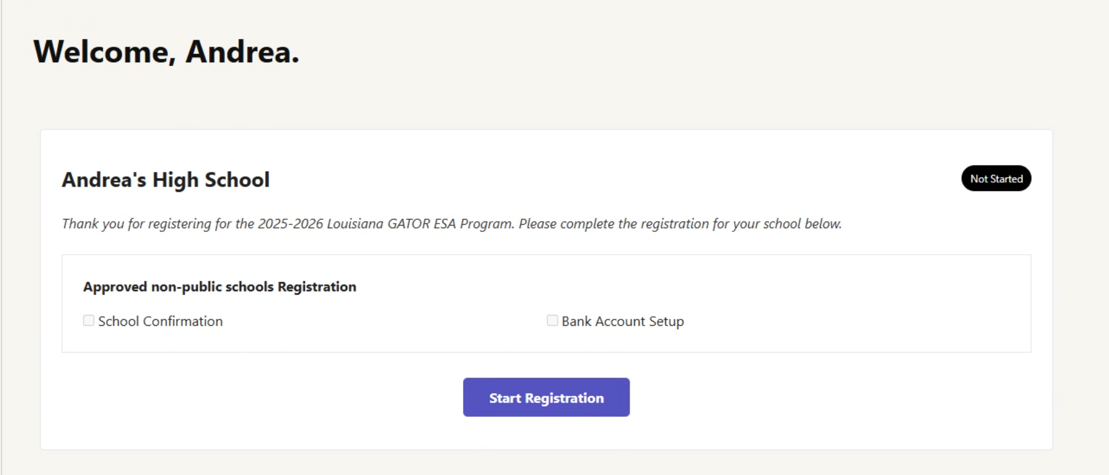Select the Andrea's High School title
This screenshot has width=1109, height=475.
(165, 180)
